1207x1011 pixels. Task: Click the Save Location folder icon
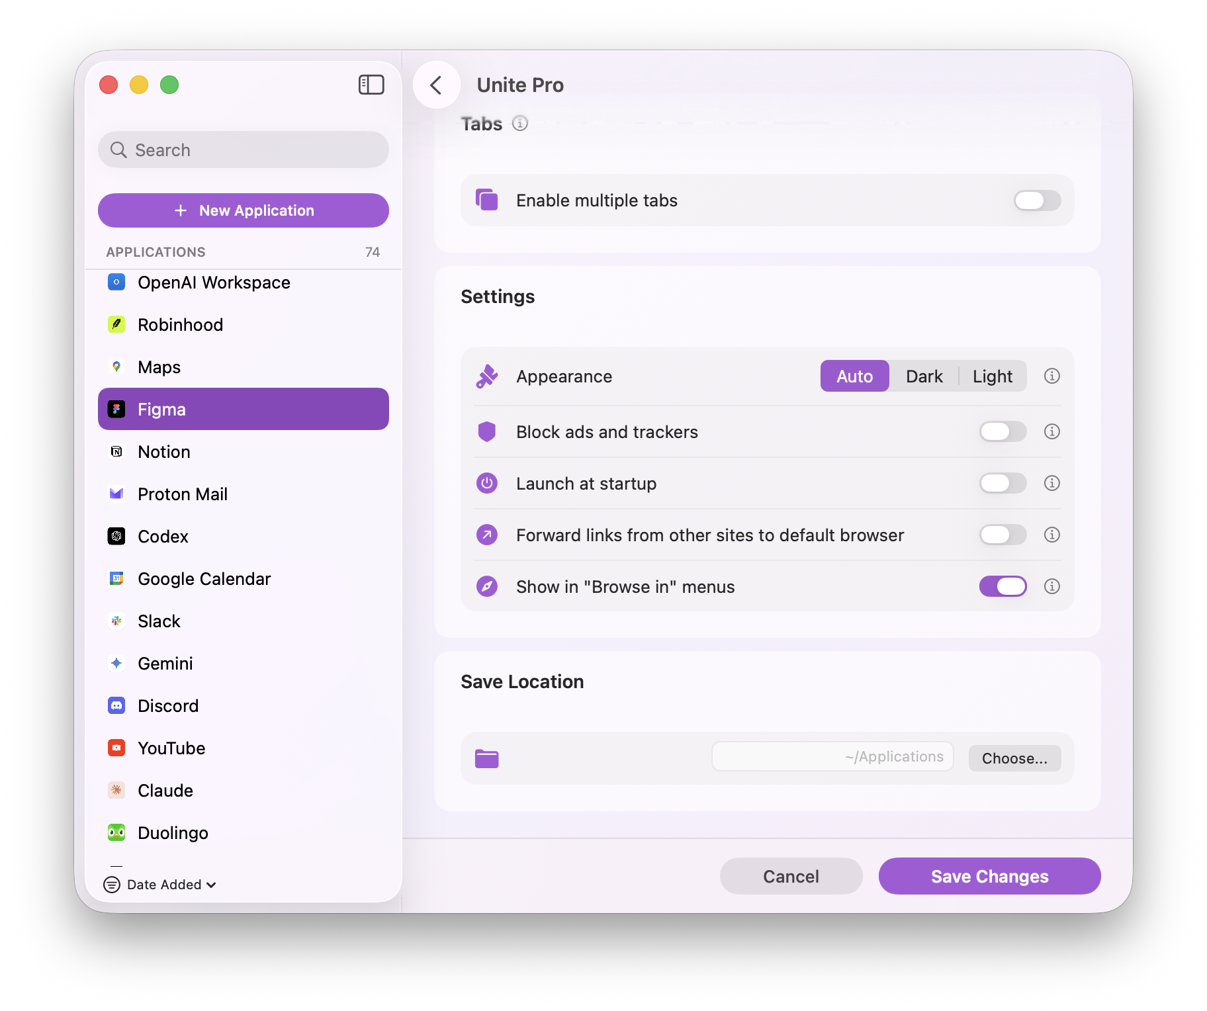tap(487, 759)
